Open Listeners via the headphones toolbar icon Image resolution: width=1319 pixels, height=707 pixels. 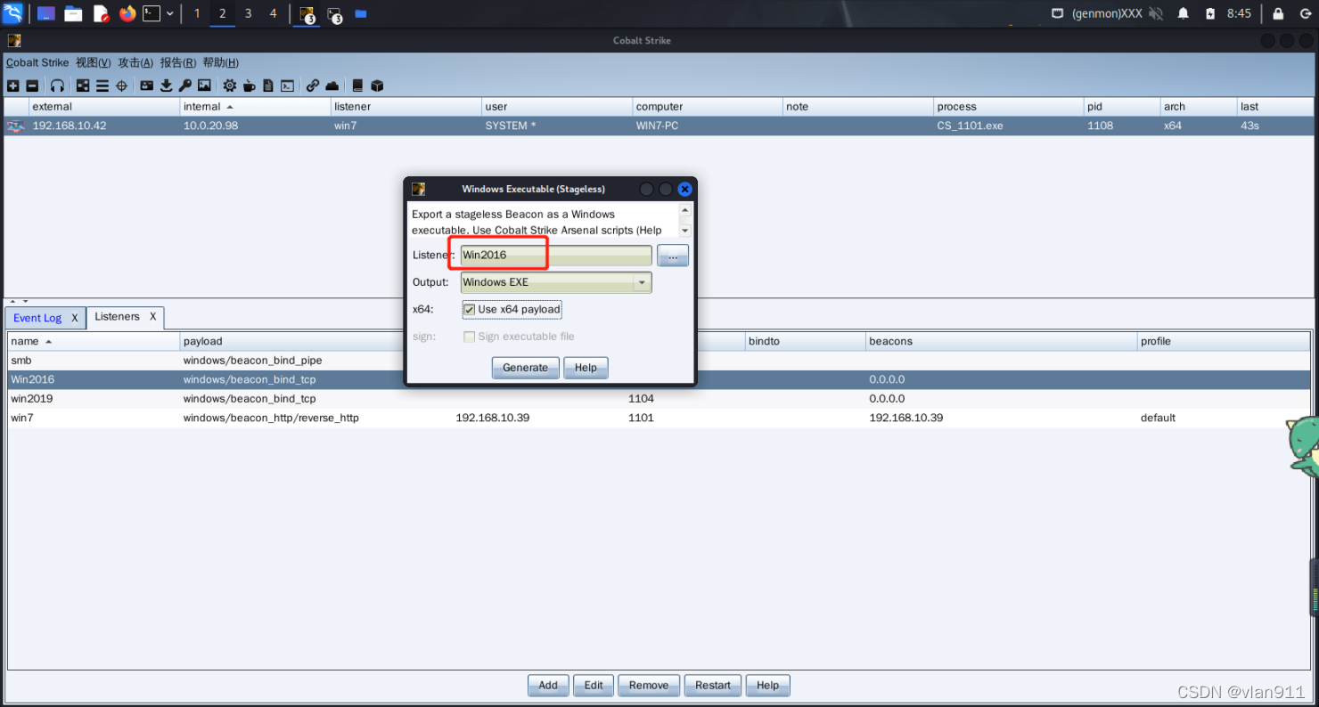pyautogui.click(x=57, y=85)
